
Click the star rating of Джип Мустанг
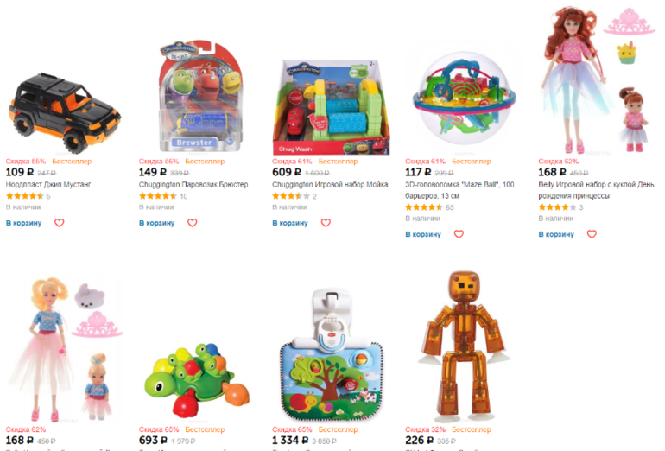24,196
